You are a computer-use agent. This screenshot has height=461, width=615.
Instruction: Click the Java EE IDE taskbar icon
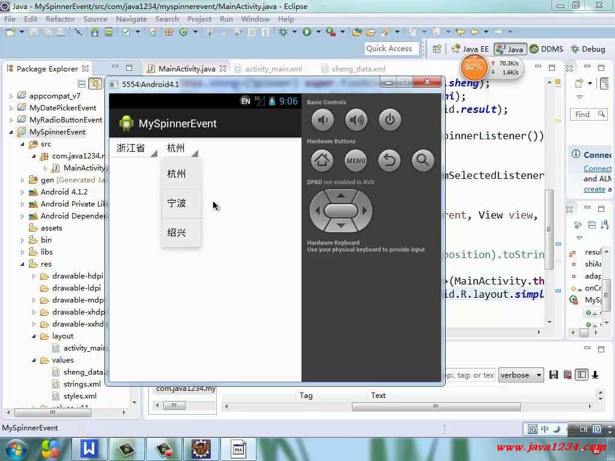click(201, 449)
